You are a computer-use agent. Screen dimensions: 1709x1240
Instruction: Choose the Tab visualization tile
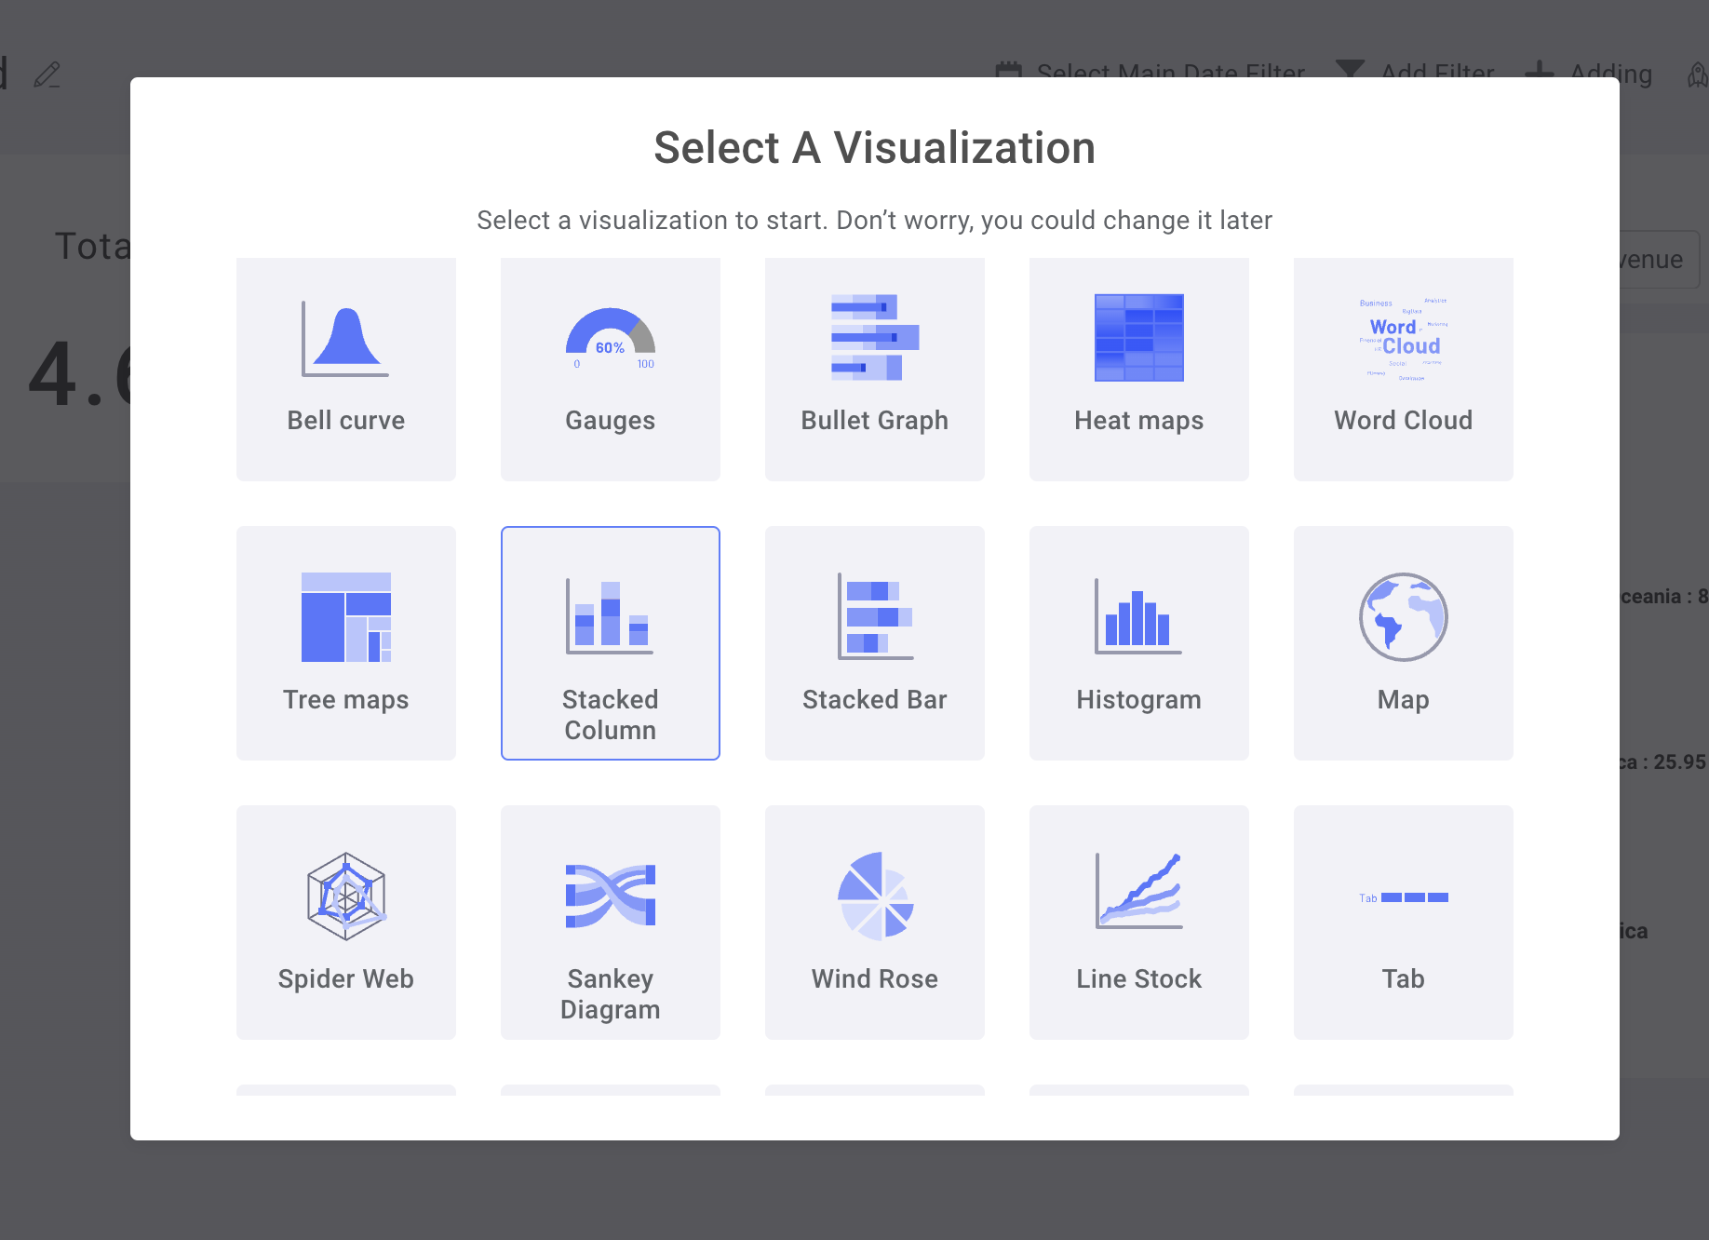click(x=1403, y=923)
